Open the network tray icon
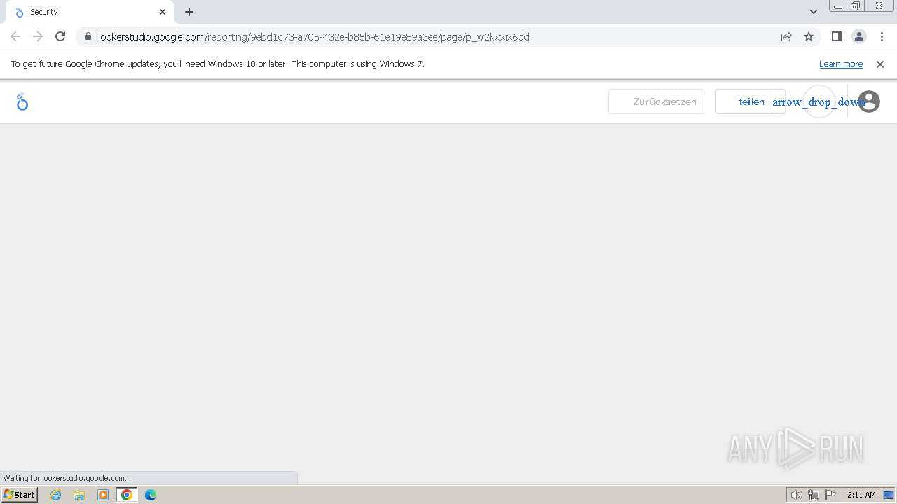897x504 pixels. (814, 495)
